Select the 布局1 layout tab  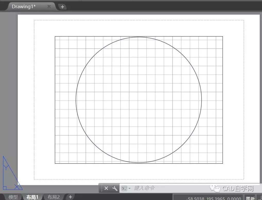click(x=32, y=197)
